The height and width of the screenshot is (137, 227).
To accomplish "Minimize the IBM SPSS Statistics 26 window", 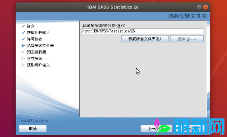I will tap(199, 7).
